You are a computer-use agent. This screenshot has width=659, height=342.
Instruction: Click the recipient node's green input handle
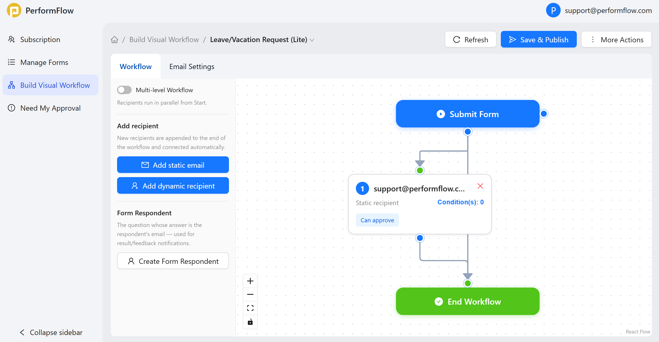tap(420, 170)
